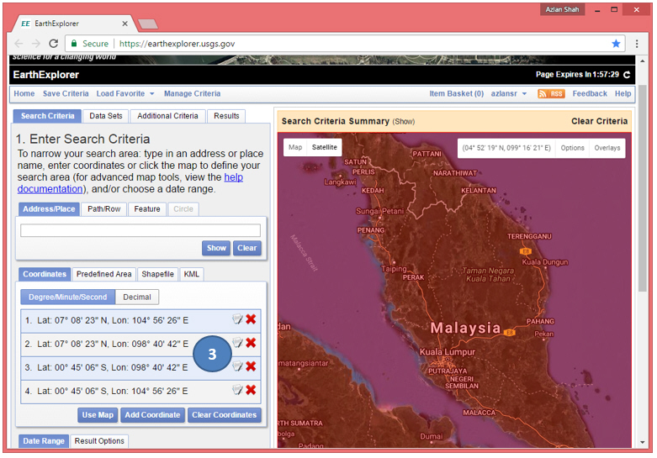The width and height of the screenshot is (657, 458).
Task: Open map Overlays menu
Action: click(x=607, y=148)
